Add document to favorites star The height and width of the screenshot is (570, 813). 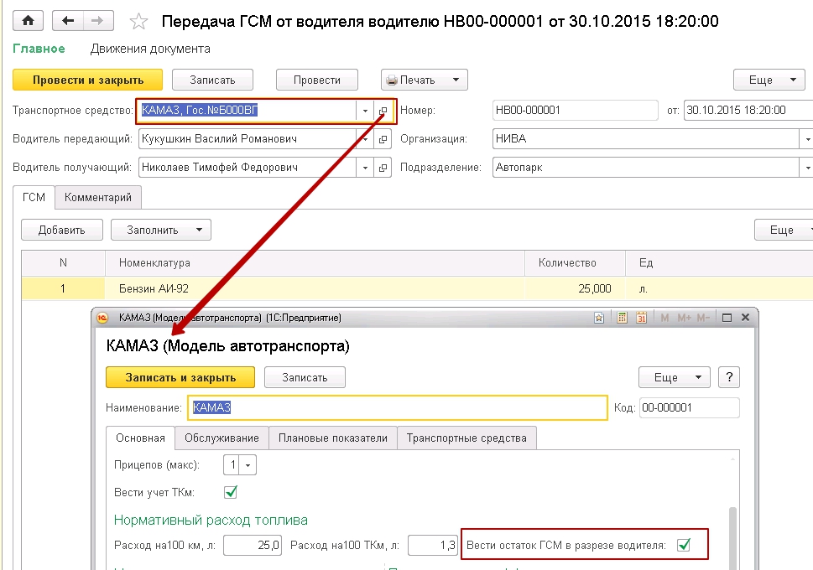click(138, 22)
